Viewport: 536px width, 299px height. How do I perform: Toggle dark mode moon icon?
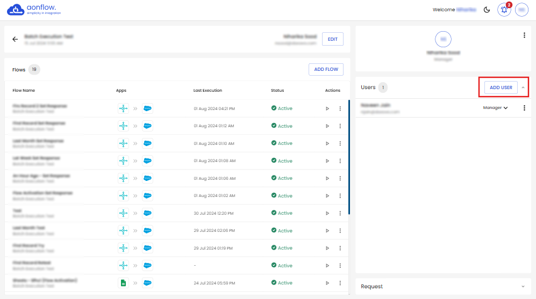(487, 10)
